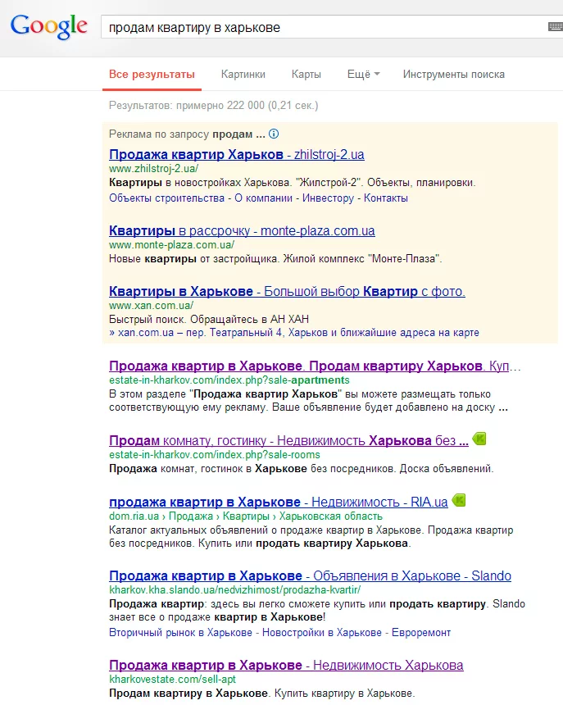Viewport: 563px width, 705px height.
Task: Expand the Ещё dropdown menu
Action: (364, 74)
